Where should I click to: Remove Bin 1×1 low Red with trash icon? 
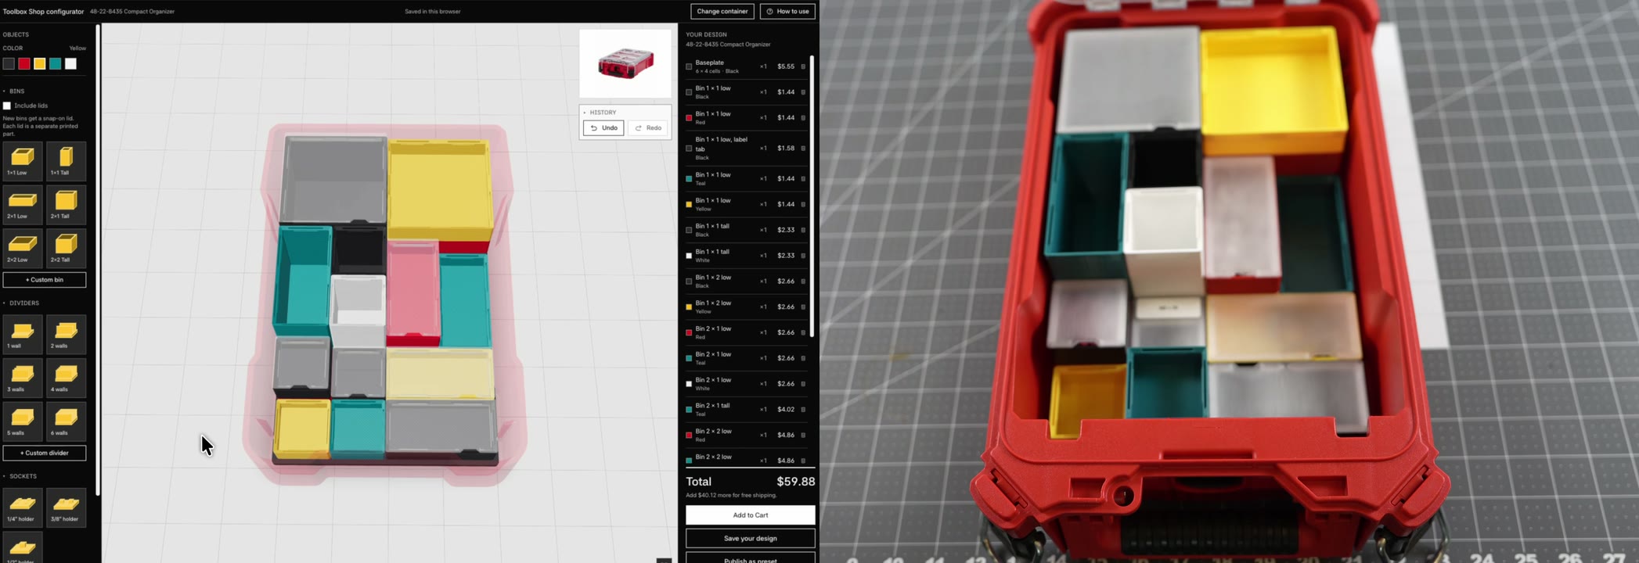pos(803,118)
